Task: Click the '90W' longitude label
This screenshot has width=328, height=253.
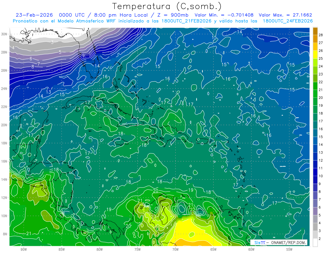Action: pos(24,249)
